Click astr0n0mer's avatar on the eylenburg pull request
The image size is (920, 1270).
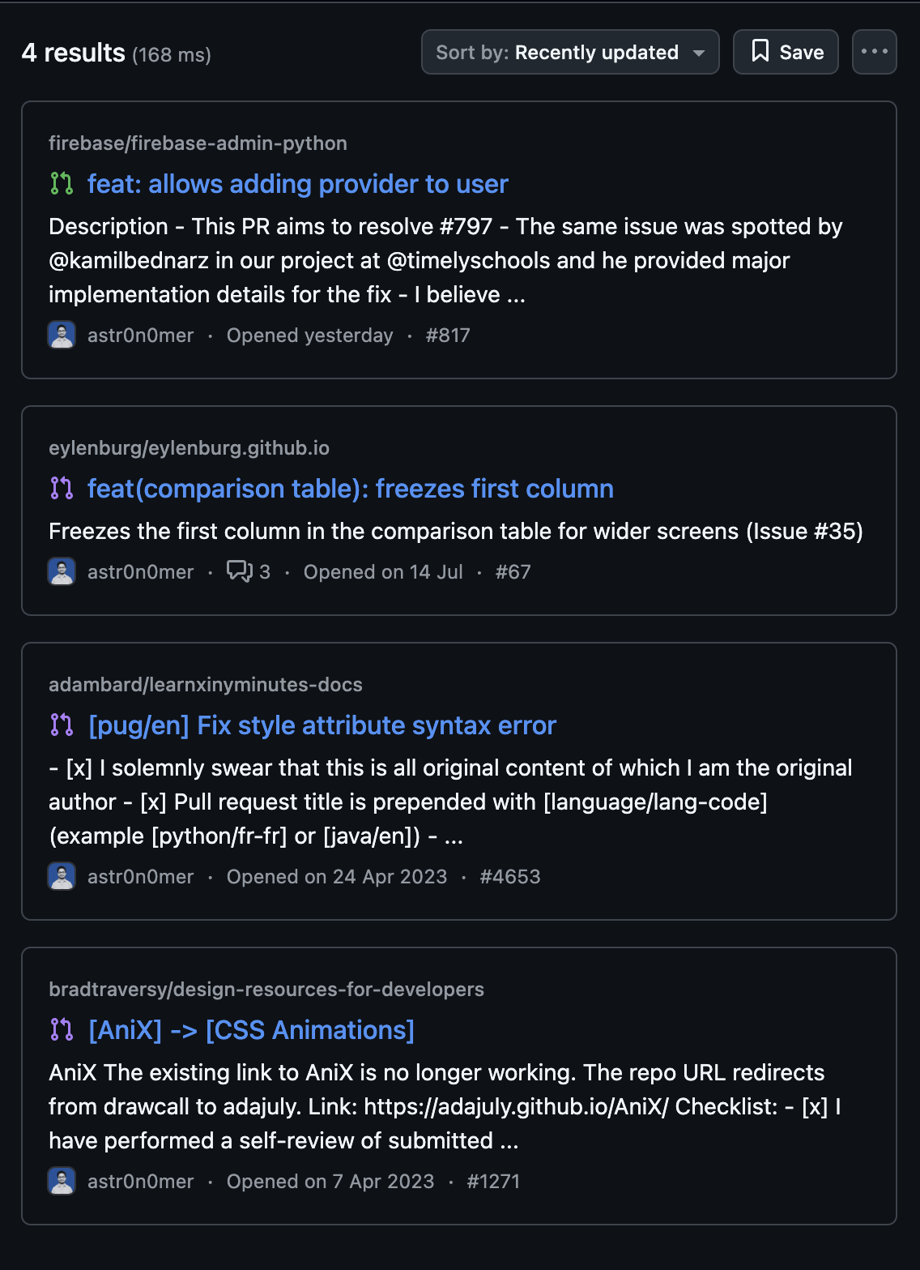pyautogui.click(x=61, y=571)
